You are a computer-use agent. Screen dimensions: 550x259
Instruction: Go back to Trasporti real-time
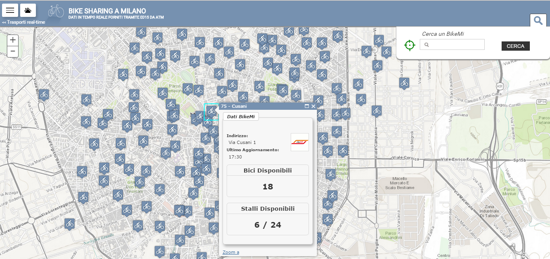[23, 22]
